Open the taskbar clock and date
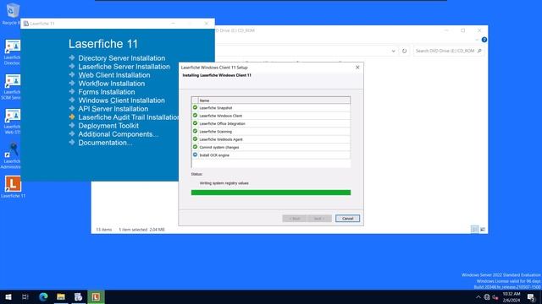 click(512, 297)
